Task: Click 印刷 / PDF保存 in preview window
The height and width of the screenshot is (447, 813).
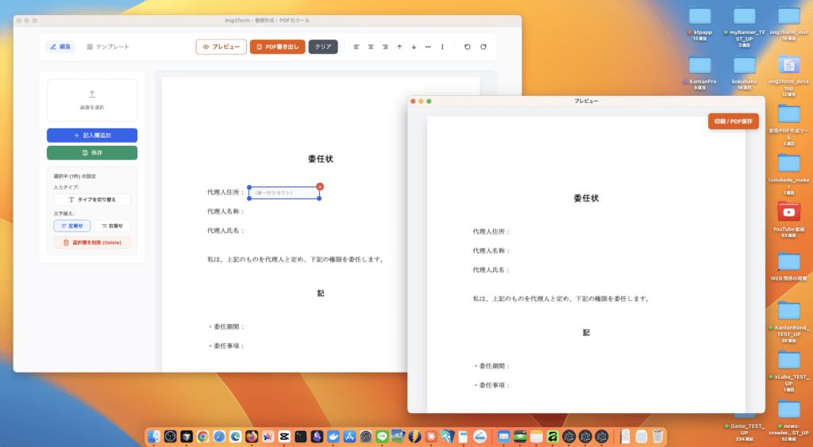Action: (733, 121)
